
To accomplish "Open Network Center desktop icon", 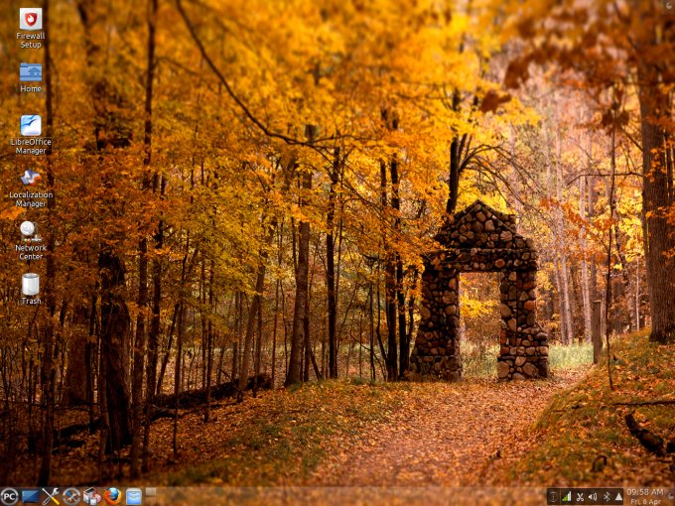I will point(31,231).
